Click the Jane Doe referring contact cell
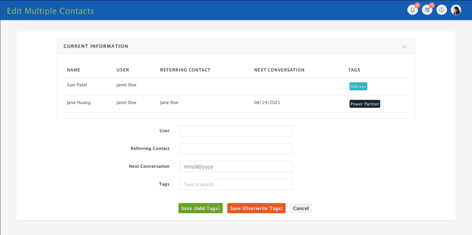Screen dimensions: 472x235 (x=169, y=102)
